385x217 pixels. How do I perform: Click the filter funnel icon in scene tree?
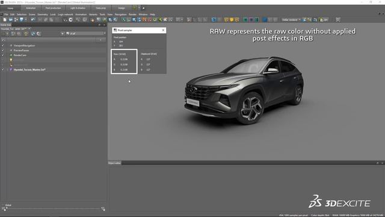[x=63, y=34]
